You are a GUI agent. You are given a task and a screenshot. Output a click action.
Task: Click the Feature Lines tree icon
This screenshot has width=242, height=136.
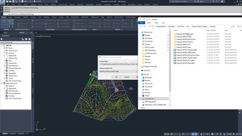7,58
